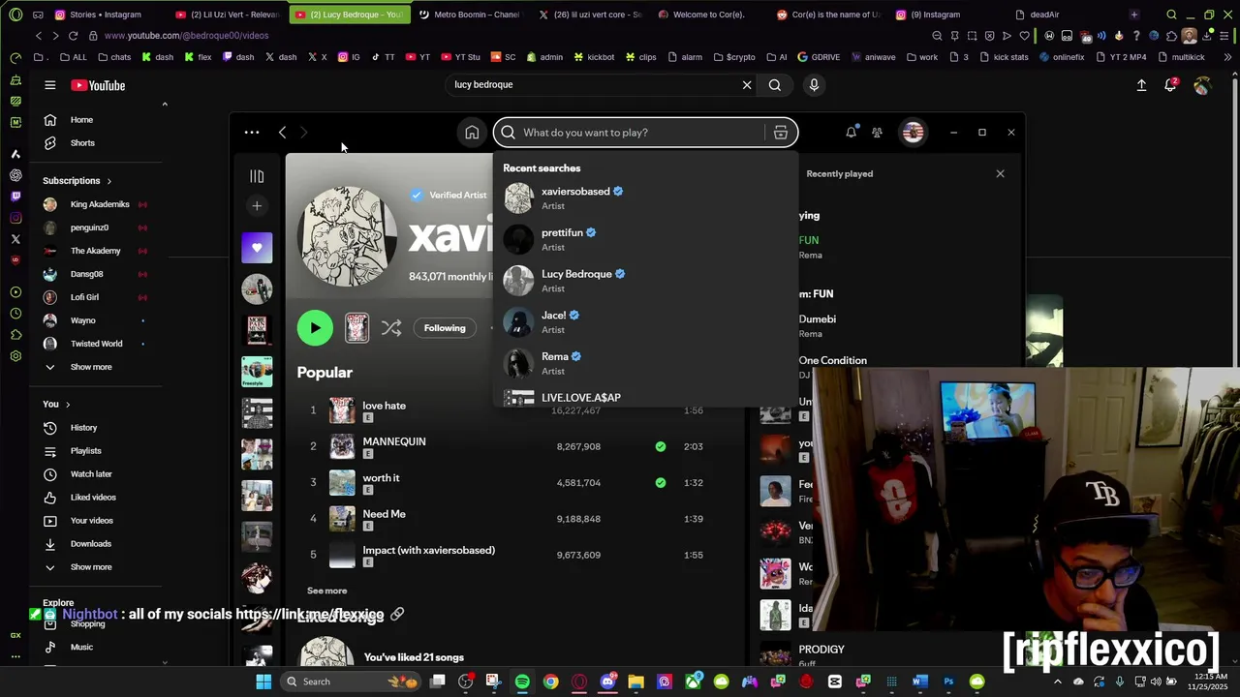
Task: Open YouTube upload/create icon
Action: [1141, 85]
